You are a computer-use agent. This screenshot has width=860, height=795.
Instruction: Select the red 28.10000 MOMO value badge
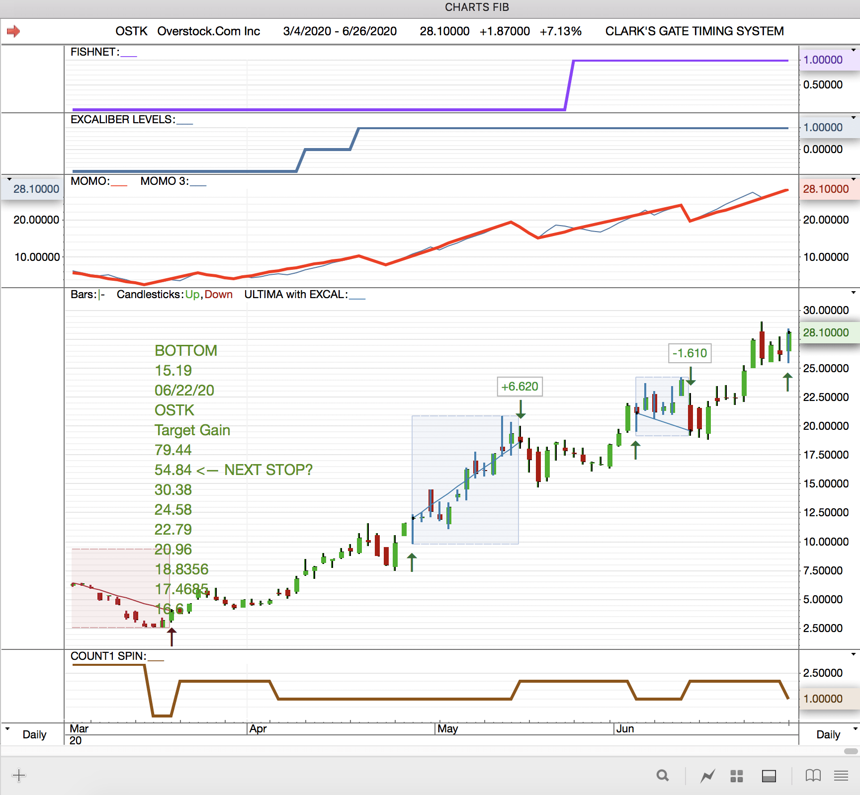coord(829,189)
